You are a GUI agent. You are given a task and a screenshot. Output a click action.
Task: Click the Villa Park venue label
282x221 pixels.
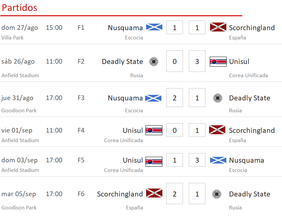pyautogui.click(x=12, y=37)
